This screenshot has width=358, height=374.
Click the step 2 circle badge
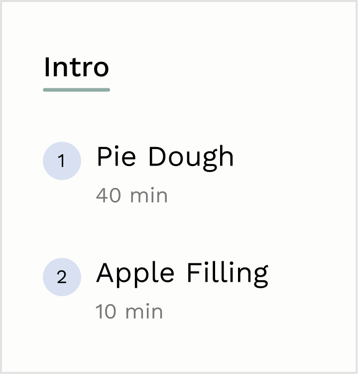tap(62, 277)
